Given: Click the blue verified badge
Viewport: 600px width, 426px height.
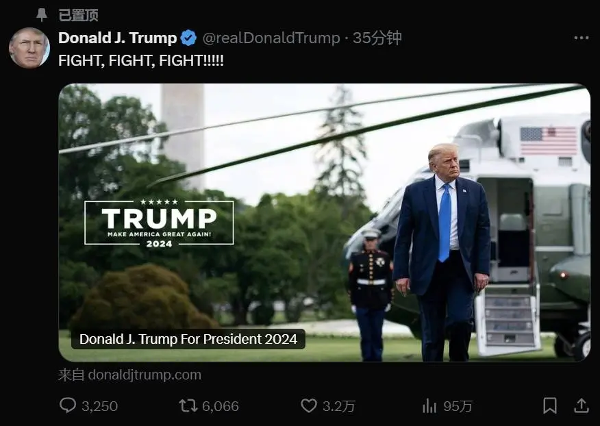Looking at the screenshot, I should tap(188, 38).
